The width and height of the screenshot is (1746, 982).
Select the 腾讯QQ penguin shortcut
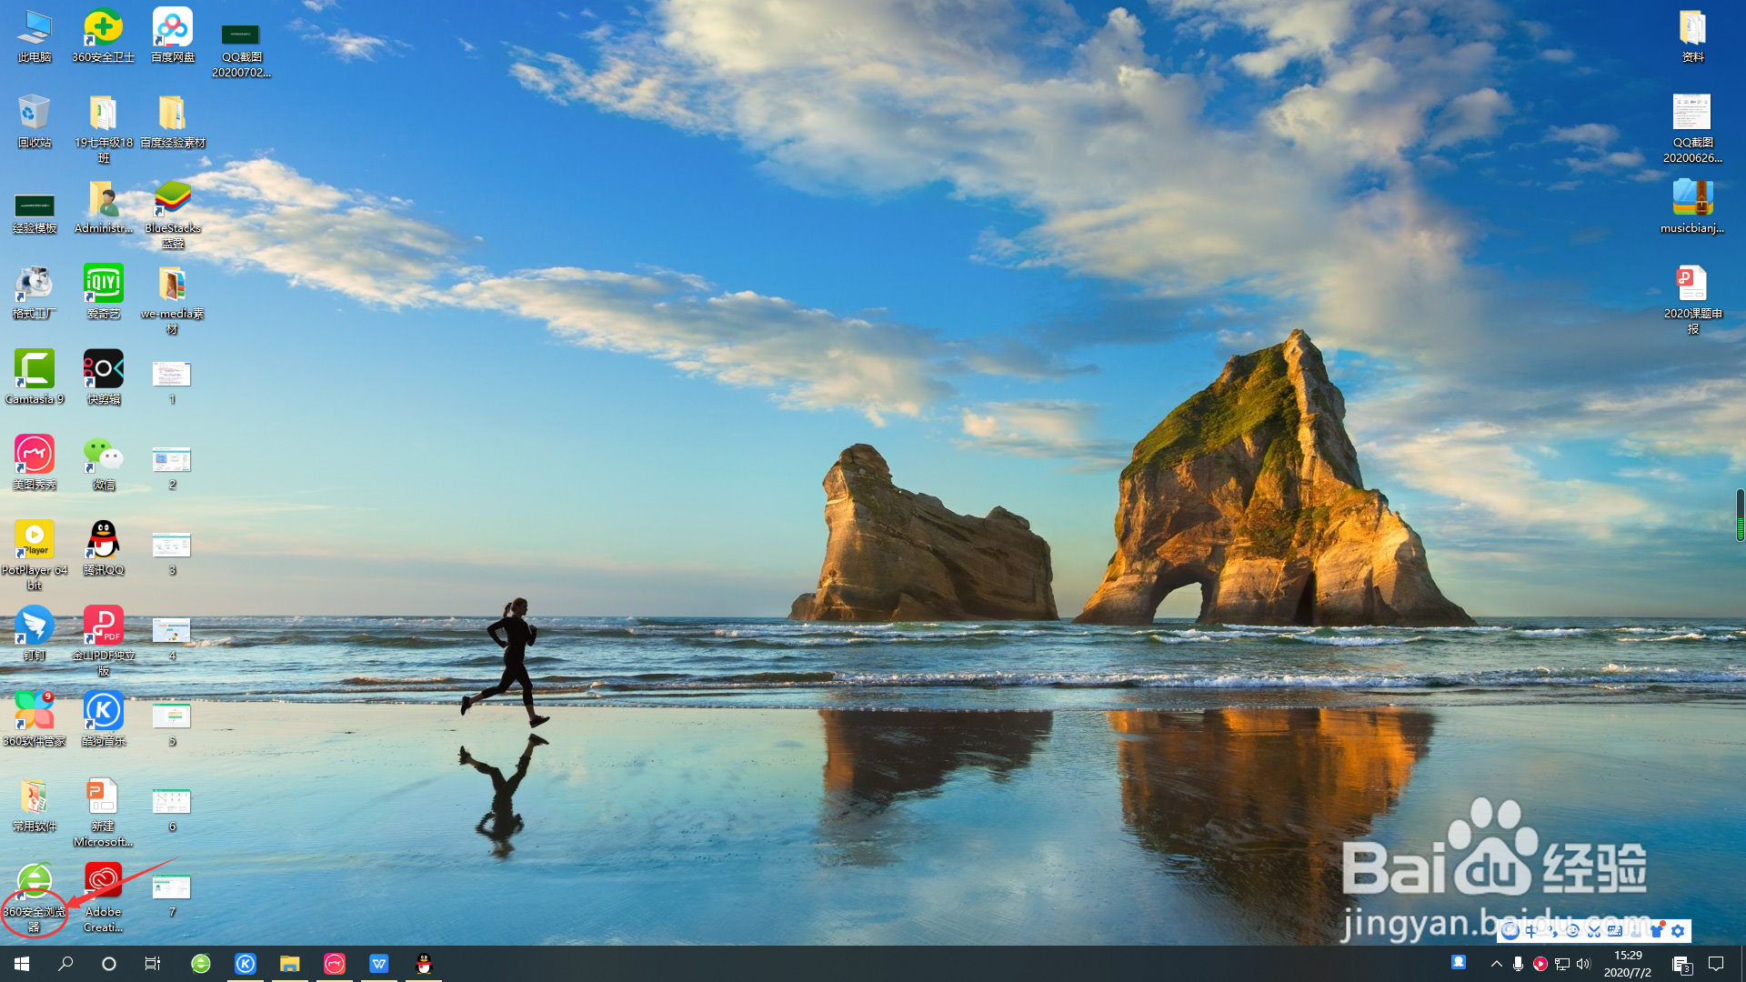[x=103, y=550]
